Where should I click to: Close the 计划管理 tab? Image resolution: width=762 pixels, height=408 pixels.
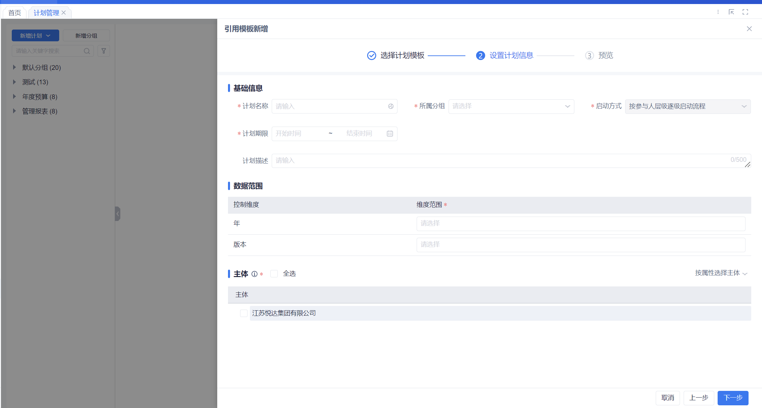[x=64, y=13]
